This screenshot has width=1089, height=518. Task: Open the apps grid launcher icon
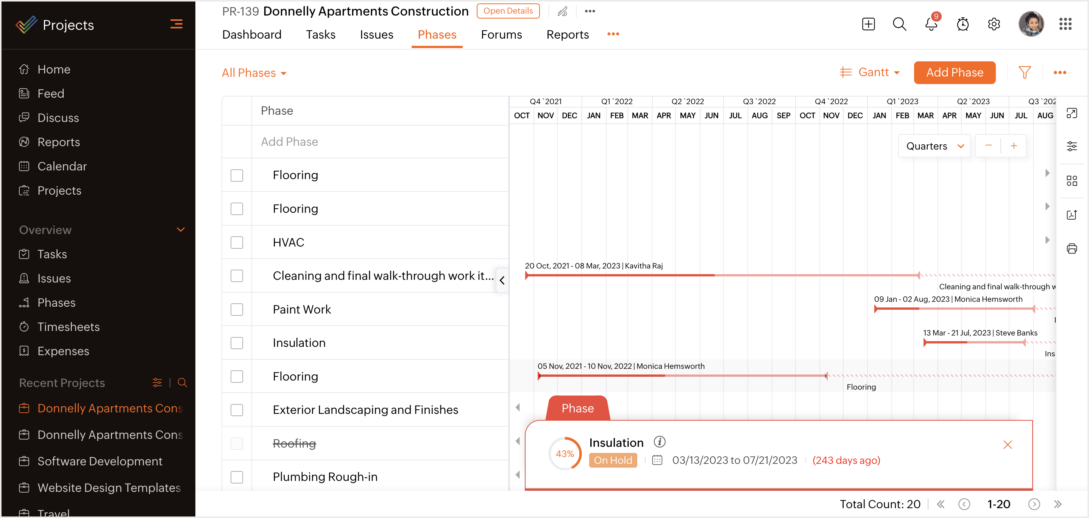(x=1065, y=24)
